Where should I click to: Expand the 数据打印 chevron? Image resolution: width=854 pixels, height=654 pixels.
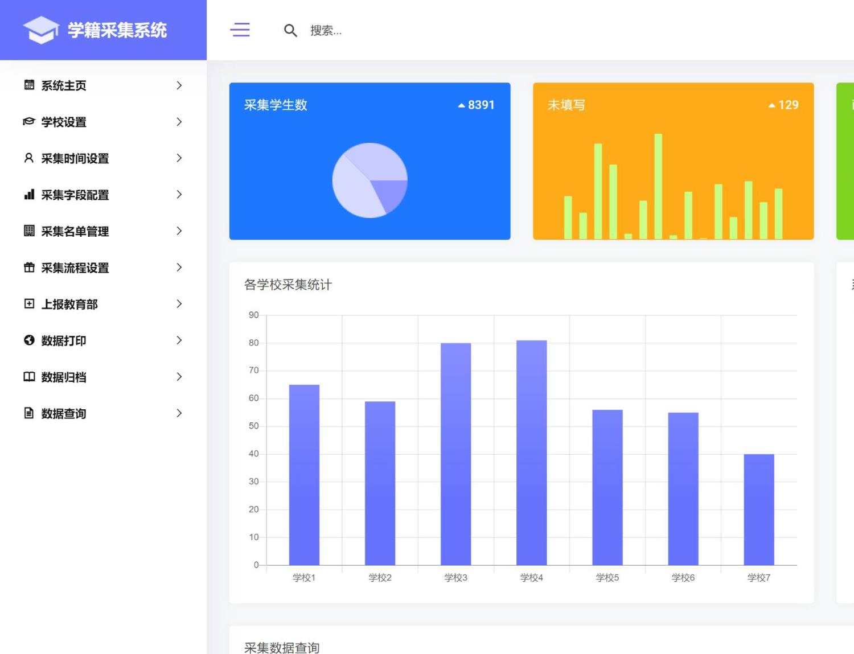pyautogui.click(x=179, y=340)
